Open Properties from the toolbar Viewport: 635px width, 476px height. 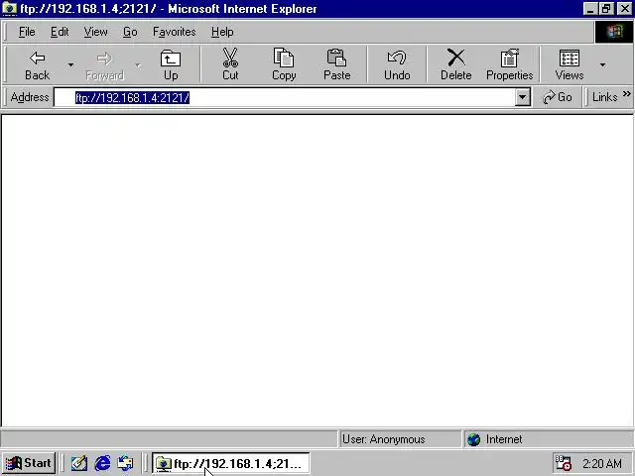click(509, 64)
